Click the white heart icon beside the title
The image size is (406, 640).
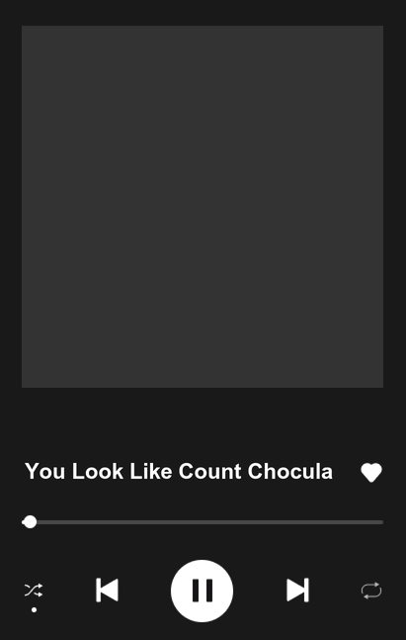click(371, 473)
